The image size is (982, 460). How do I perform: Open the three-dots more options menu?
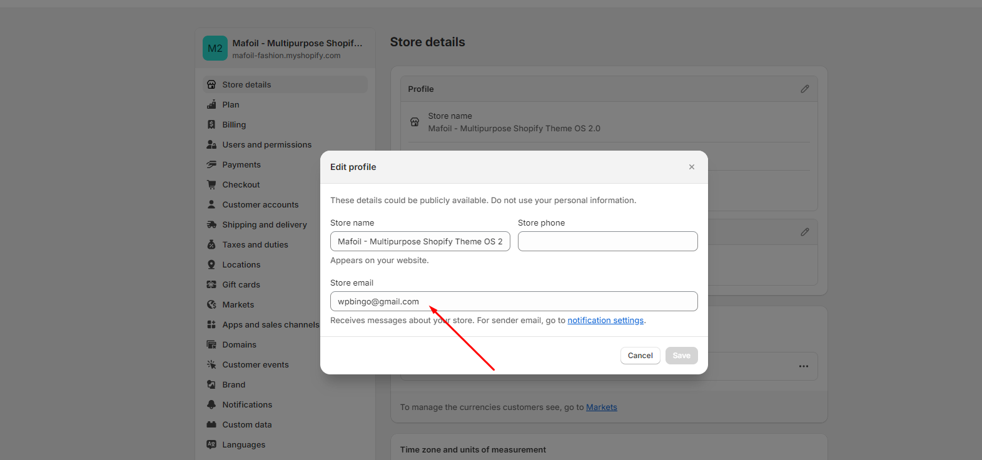(x=804, y=366)
